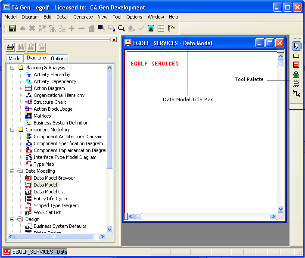Open the Help menu
Image resolution: width=305 pixels, height=258 pixels.
(173, 17)
